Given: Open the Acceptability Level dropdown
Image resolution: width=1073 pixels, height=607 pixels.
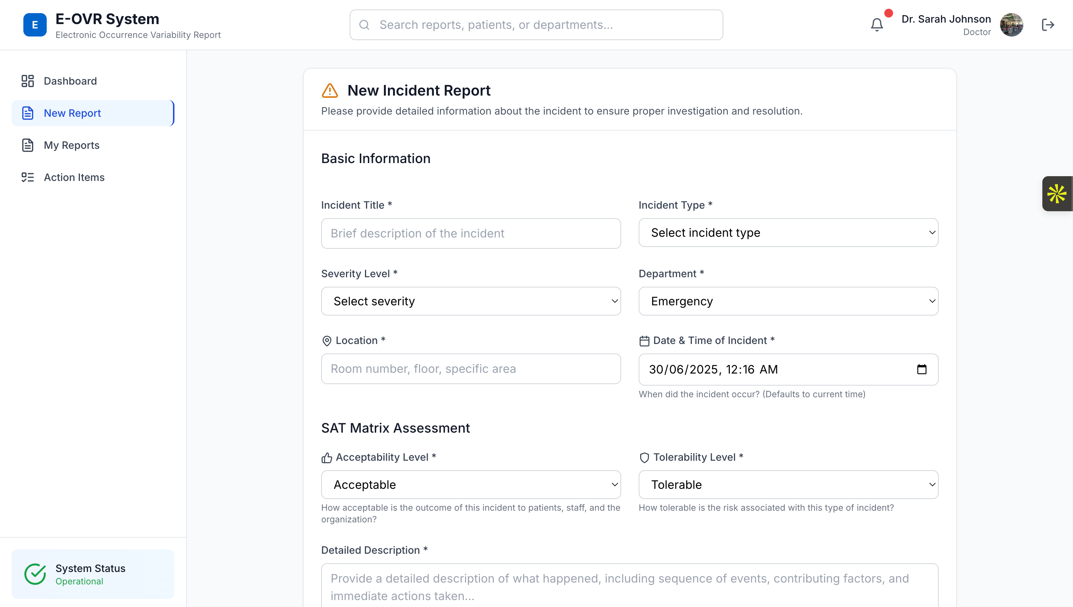Looking at the screenshot, I should click(x=471, y=484).
